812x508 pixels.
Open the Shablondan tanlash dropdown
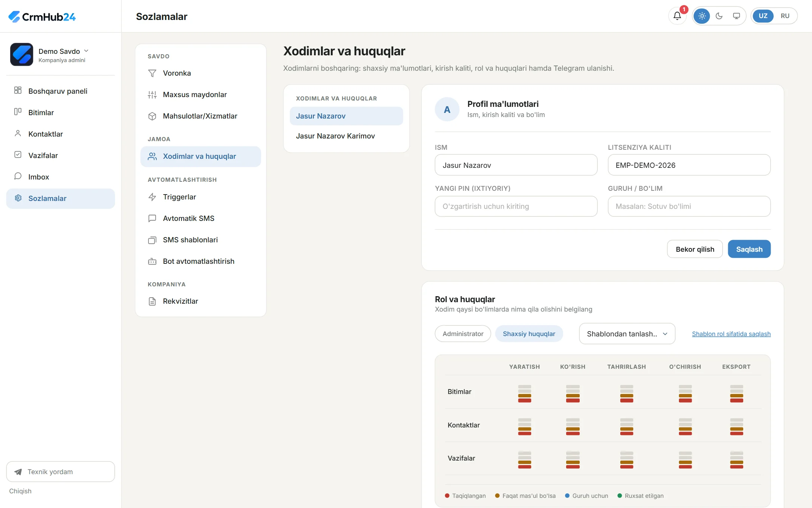click(x=627, y=334)
